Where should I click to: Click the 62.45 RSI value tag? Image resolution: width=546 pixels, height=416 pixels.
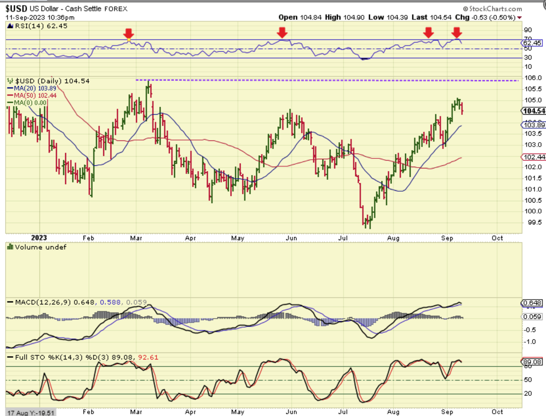tap(532, 43)
